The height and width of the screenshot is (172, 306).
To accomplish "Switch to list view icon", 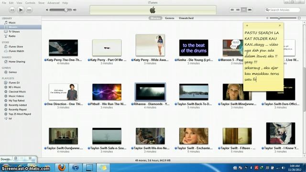I will click(x=232, y=10).
